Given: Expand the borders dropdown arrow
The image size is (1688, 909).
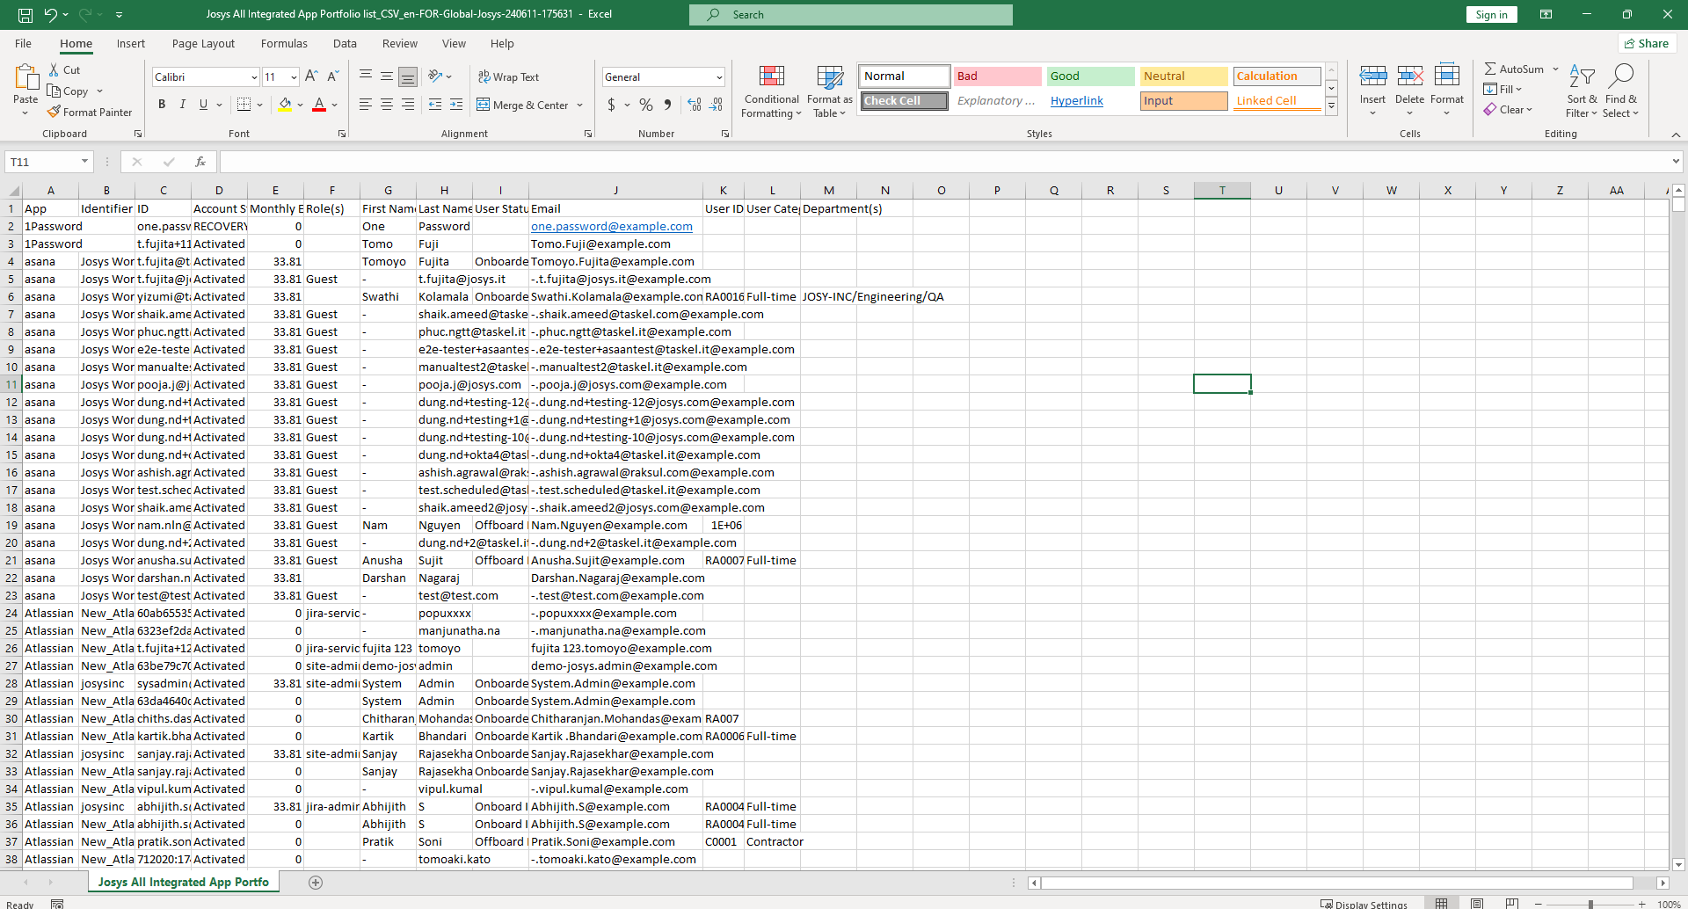Looking at the screenshot, I should (260, 105).
